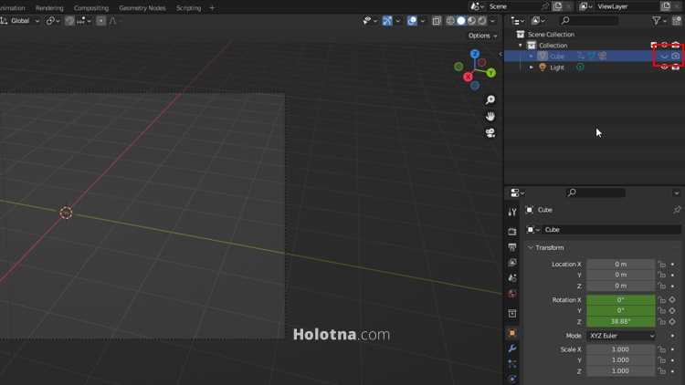Screen dimensions: 685x385
Task: Click the ViewLayer name field
Action: (627, 6)
